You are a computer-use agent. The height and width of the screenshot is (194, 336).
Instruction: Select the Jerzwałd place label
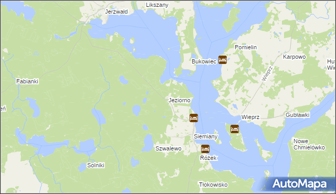point(117,12)
